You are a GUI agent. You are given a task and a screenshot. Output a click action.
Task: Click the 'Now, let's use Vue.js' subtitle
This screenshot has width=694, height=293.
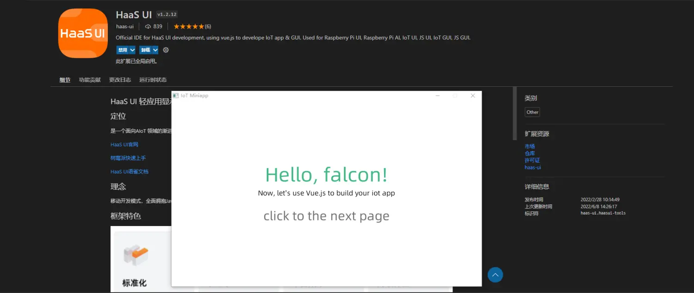click(x=326, y=193)
